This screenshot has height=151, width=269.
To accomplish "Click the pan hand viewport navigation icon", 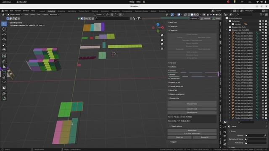I will click(x=162, y=40).
